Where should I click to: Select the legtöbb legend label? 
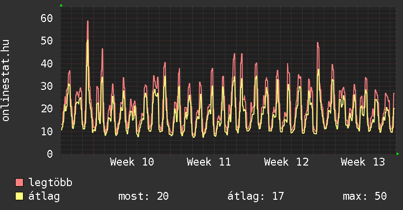tap(50, 183)
